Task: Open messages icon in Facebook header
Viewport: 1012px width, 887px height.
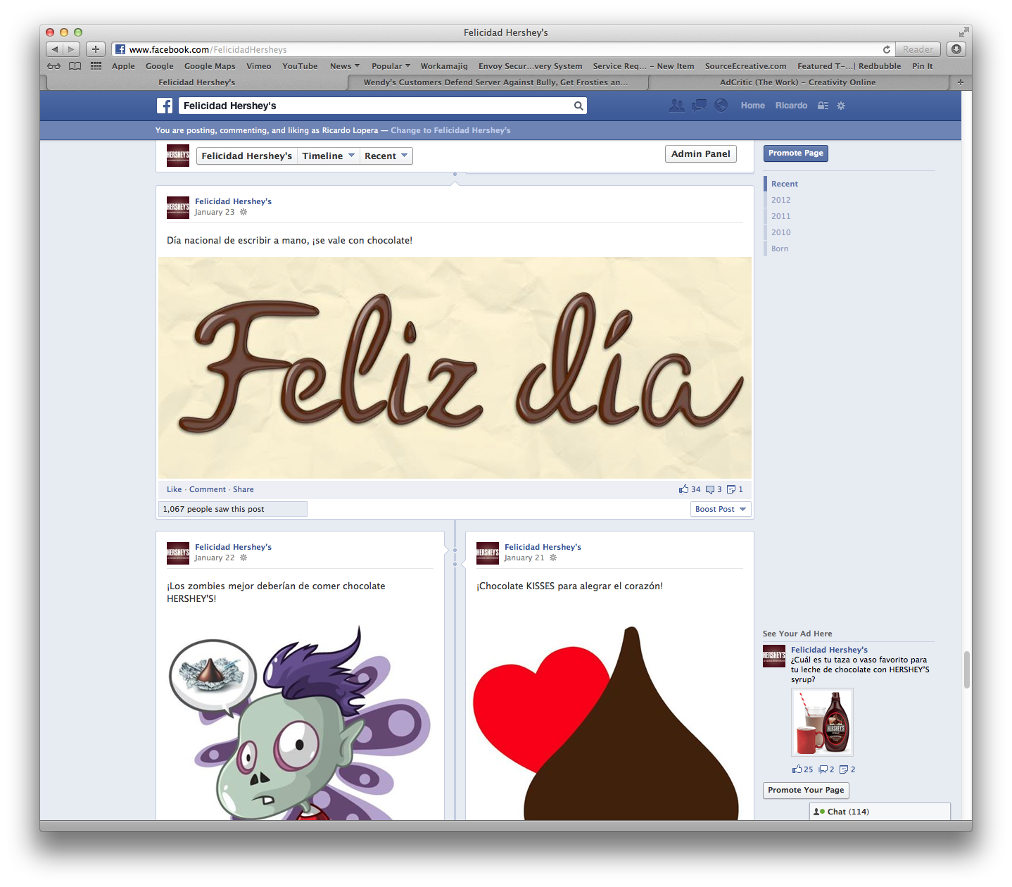Action: (699, 106)
